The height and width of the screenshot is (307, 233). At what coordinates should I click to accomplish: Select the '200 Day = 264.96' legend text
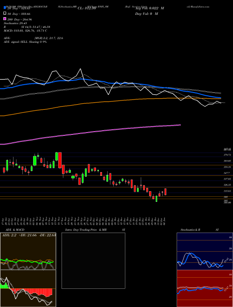click(x=20, y=20)
